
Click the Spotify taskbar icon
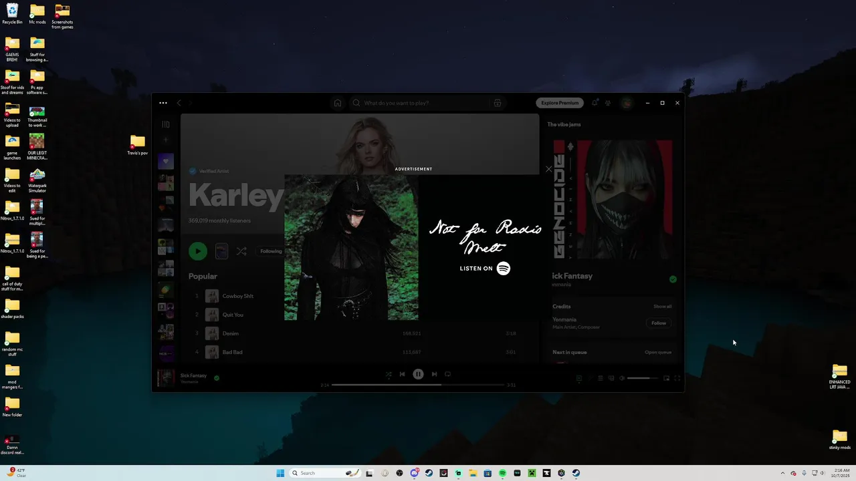point(502,473)
